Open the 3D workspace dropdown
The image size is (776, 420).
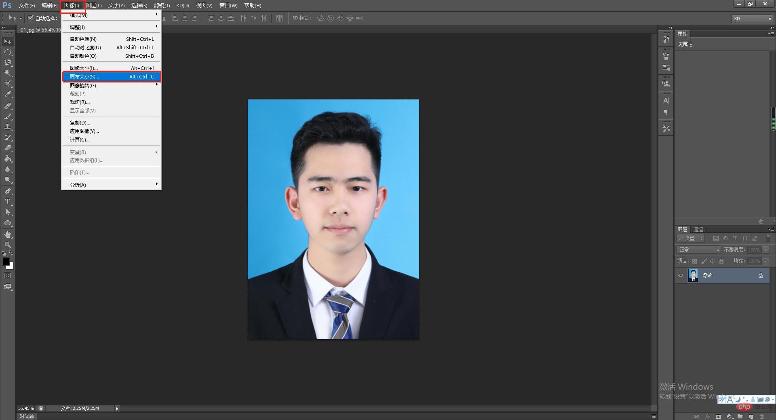(x=752, y=19)
